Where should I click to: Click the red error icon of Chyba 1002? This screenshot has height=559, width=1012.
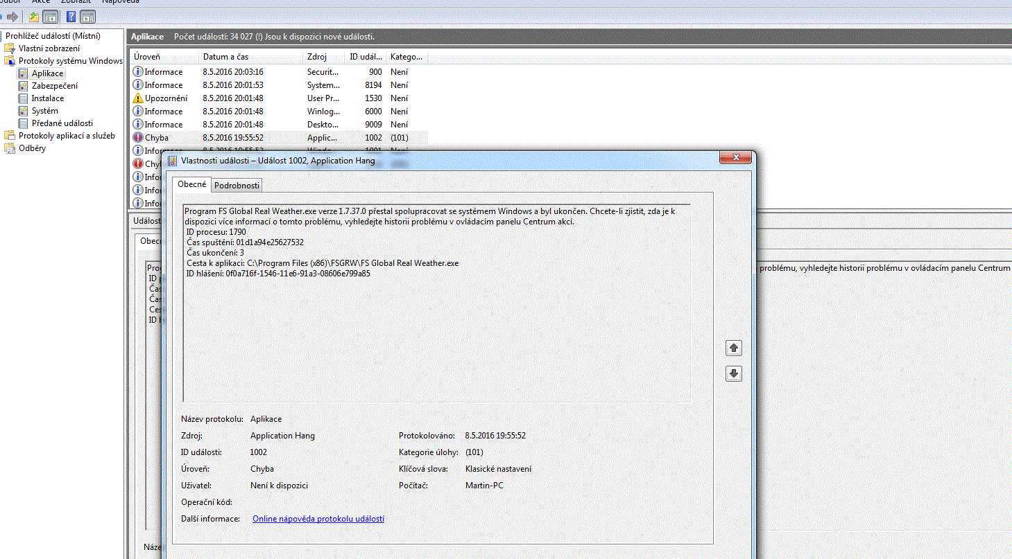[137, 138]
